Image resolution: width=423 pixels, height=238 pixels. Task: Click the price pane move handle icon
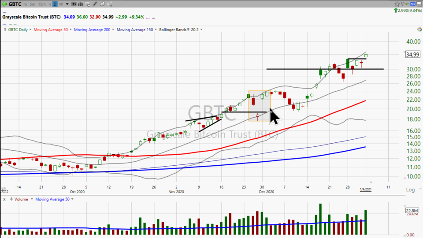5,30
